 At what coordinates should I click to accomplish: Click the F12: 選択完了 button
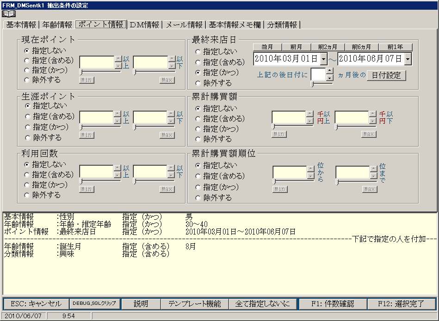pos(401,304)
